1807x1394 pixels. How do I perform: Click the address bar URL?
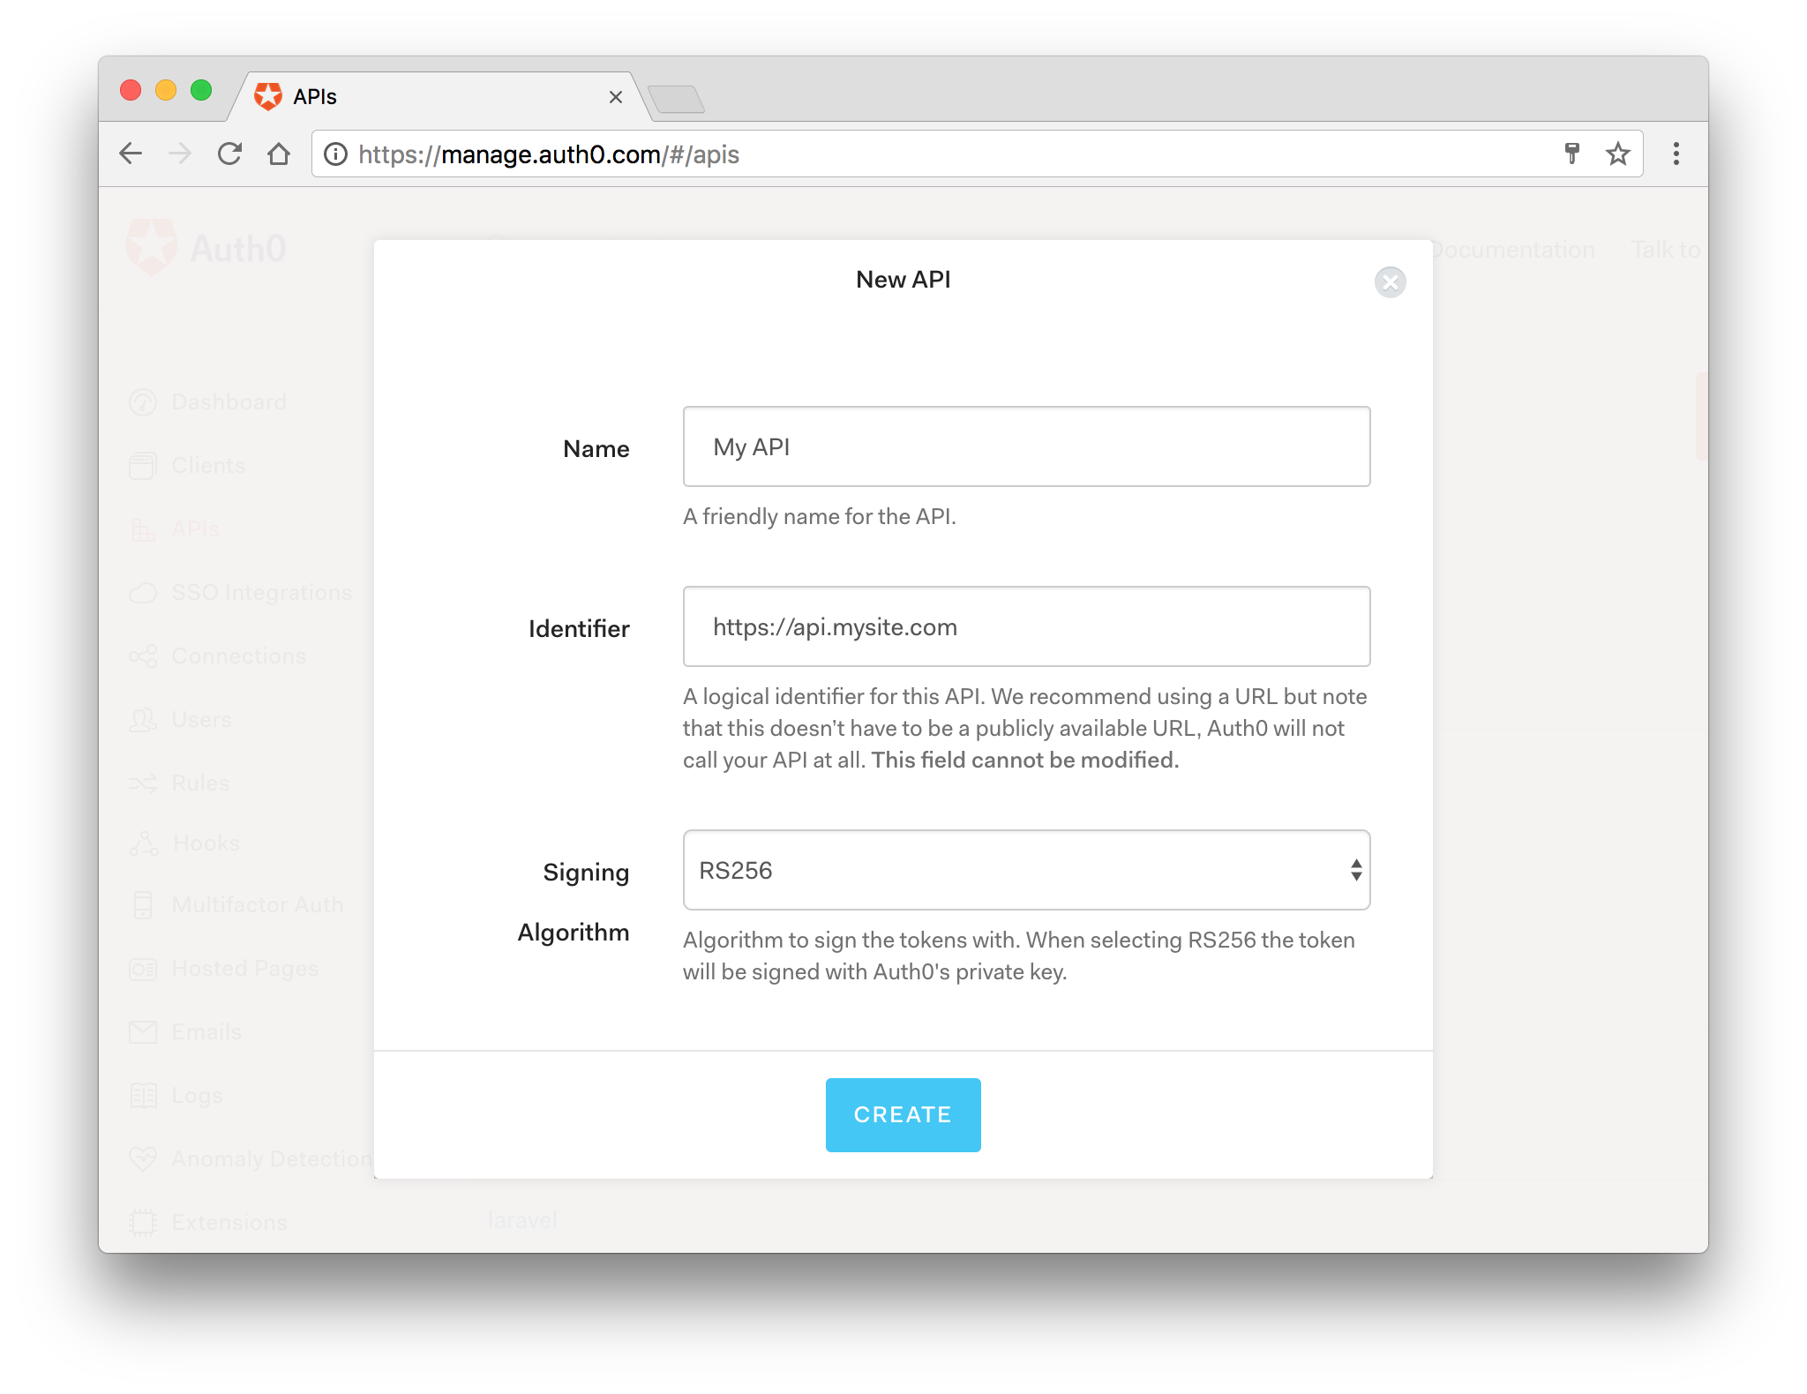pos(549,154)
